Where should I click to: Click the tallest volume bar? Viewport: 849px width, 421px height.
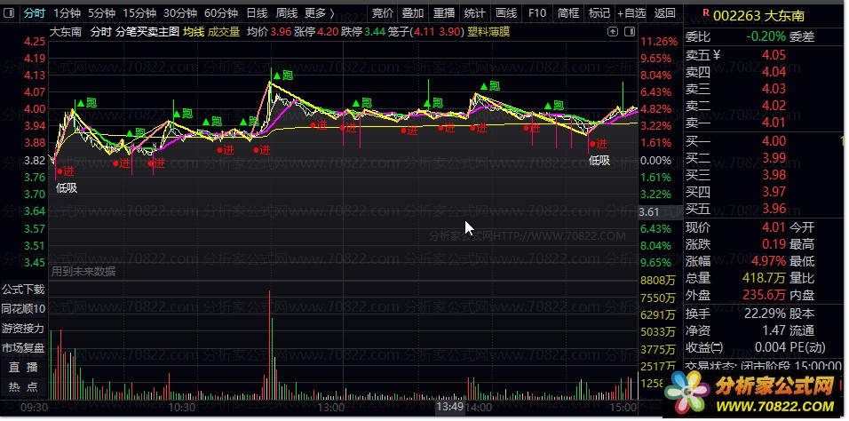point(269,346)
